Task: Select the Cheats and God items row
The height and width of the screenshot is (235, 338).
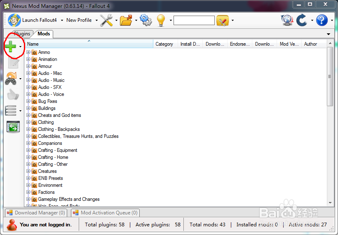Action: tap(59, 115)
